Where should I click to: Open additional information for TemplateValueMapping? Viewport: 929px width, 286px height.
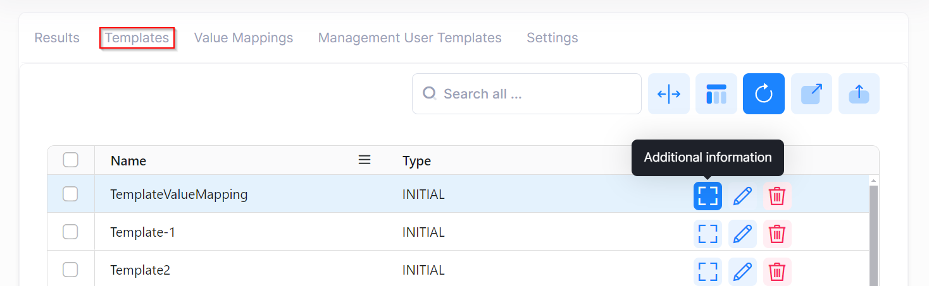tap(708, 196)
